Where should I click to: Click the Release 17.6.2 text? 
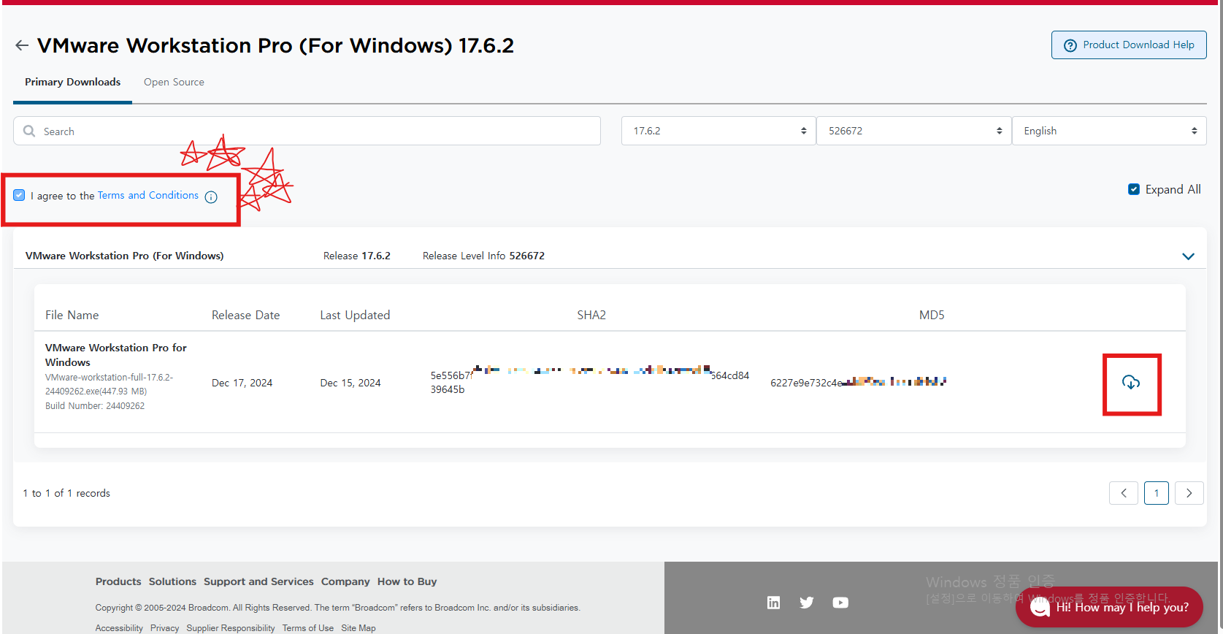pos(357,256)
